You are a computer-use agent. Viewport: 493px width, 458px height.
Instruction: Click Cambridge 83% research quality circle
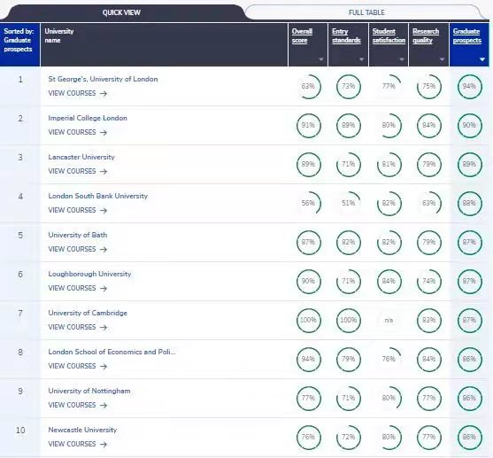[x=429, y=321]
